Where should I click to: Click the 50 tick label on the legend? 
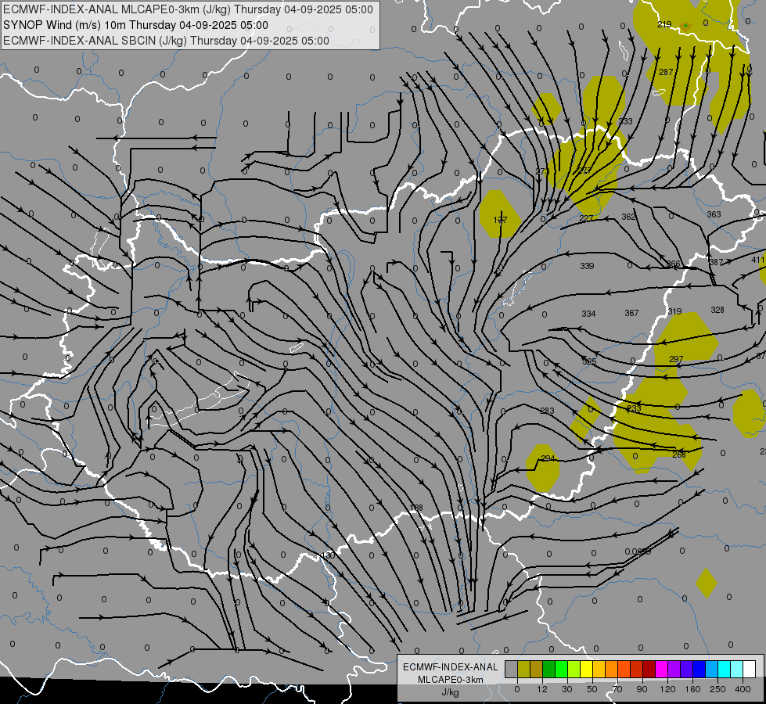tap(592, 689)
